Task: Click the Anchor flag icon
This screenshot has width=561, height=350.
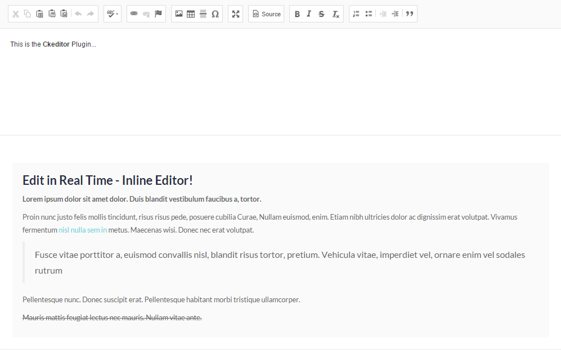Action: pyautogui.click(x=158, y=14)
